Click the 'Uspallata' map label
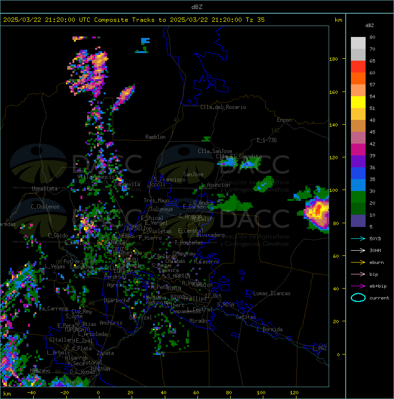This screenshot has height=399, width=394. click(x=45, y=189)
